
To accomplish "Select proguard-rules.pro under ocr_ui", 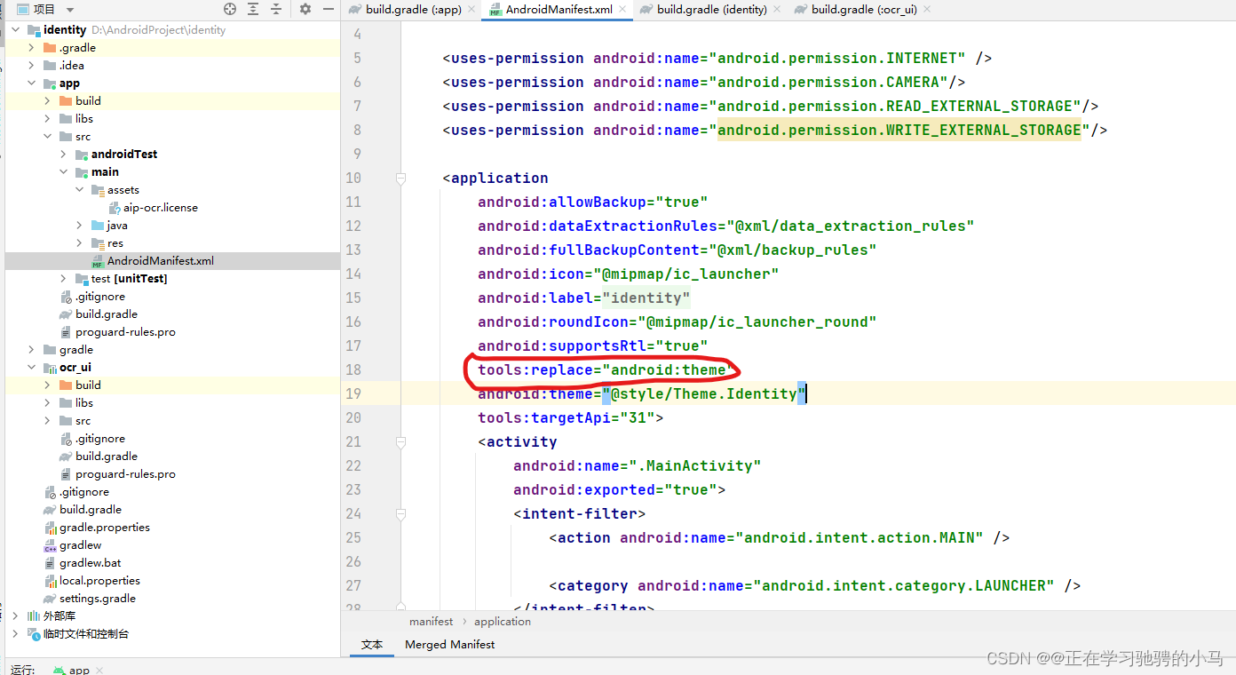I will tap(125, 474).
